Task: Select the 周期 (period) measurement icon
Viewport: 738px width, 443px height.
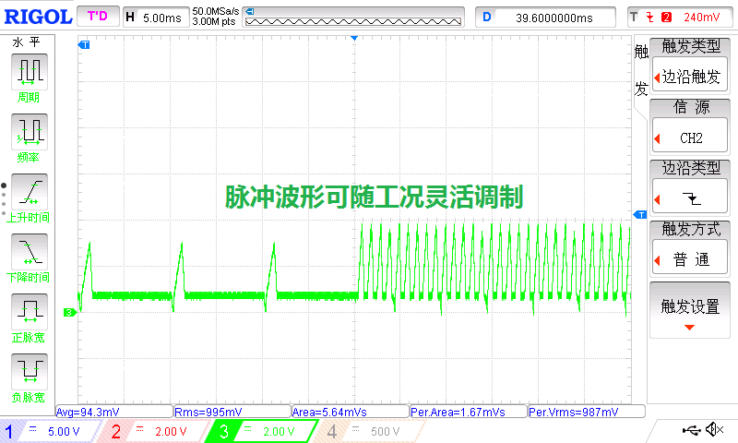Action: click(30, 71)
